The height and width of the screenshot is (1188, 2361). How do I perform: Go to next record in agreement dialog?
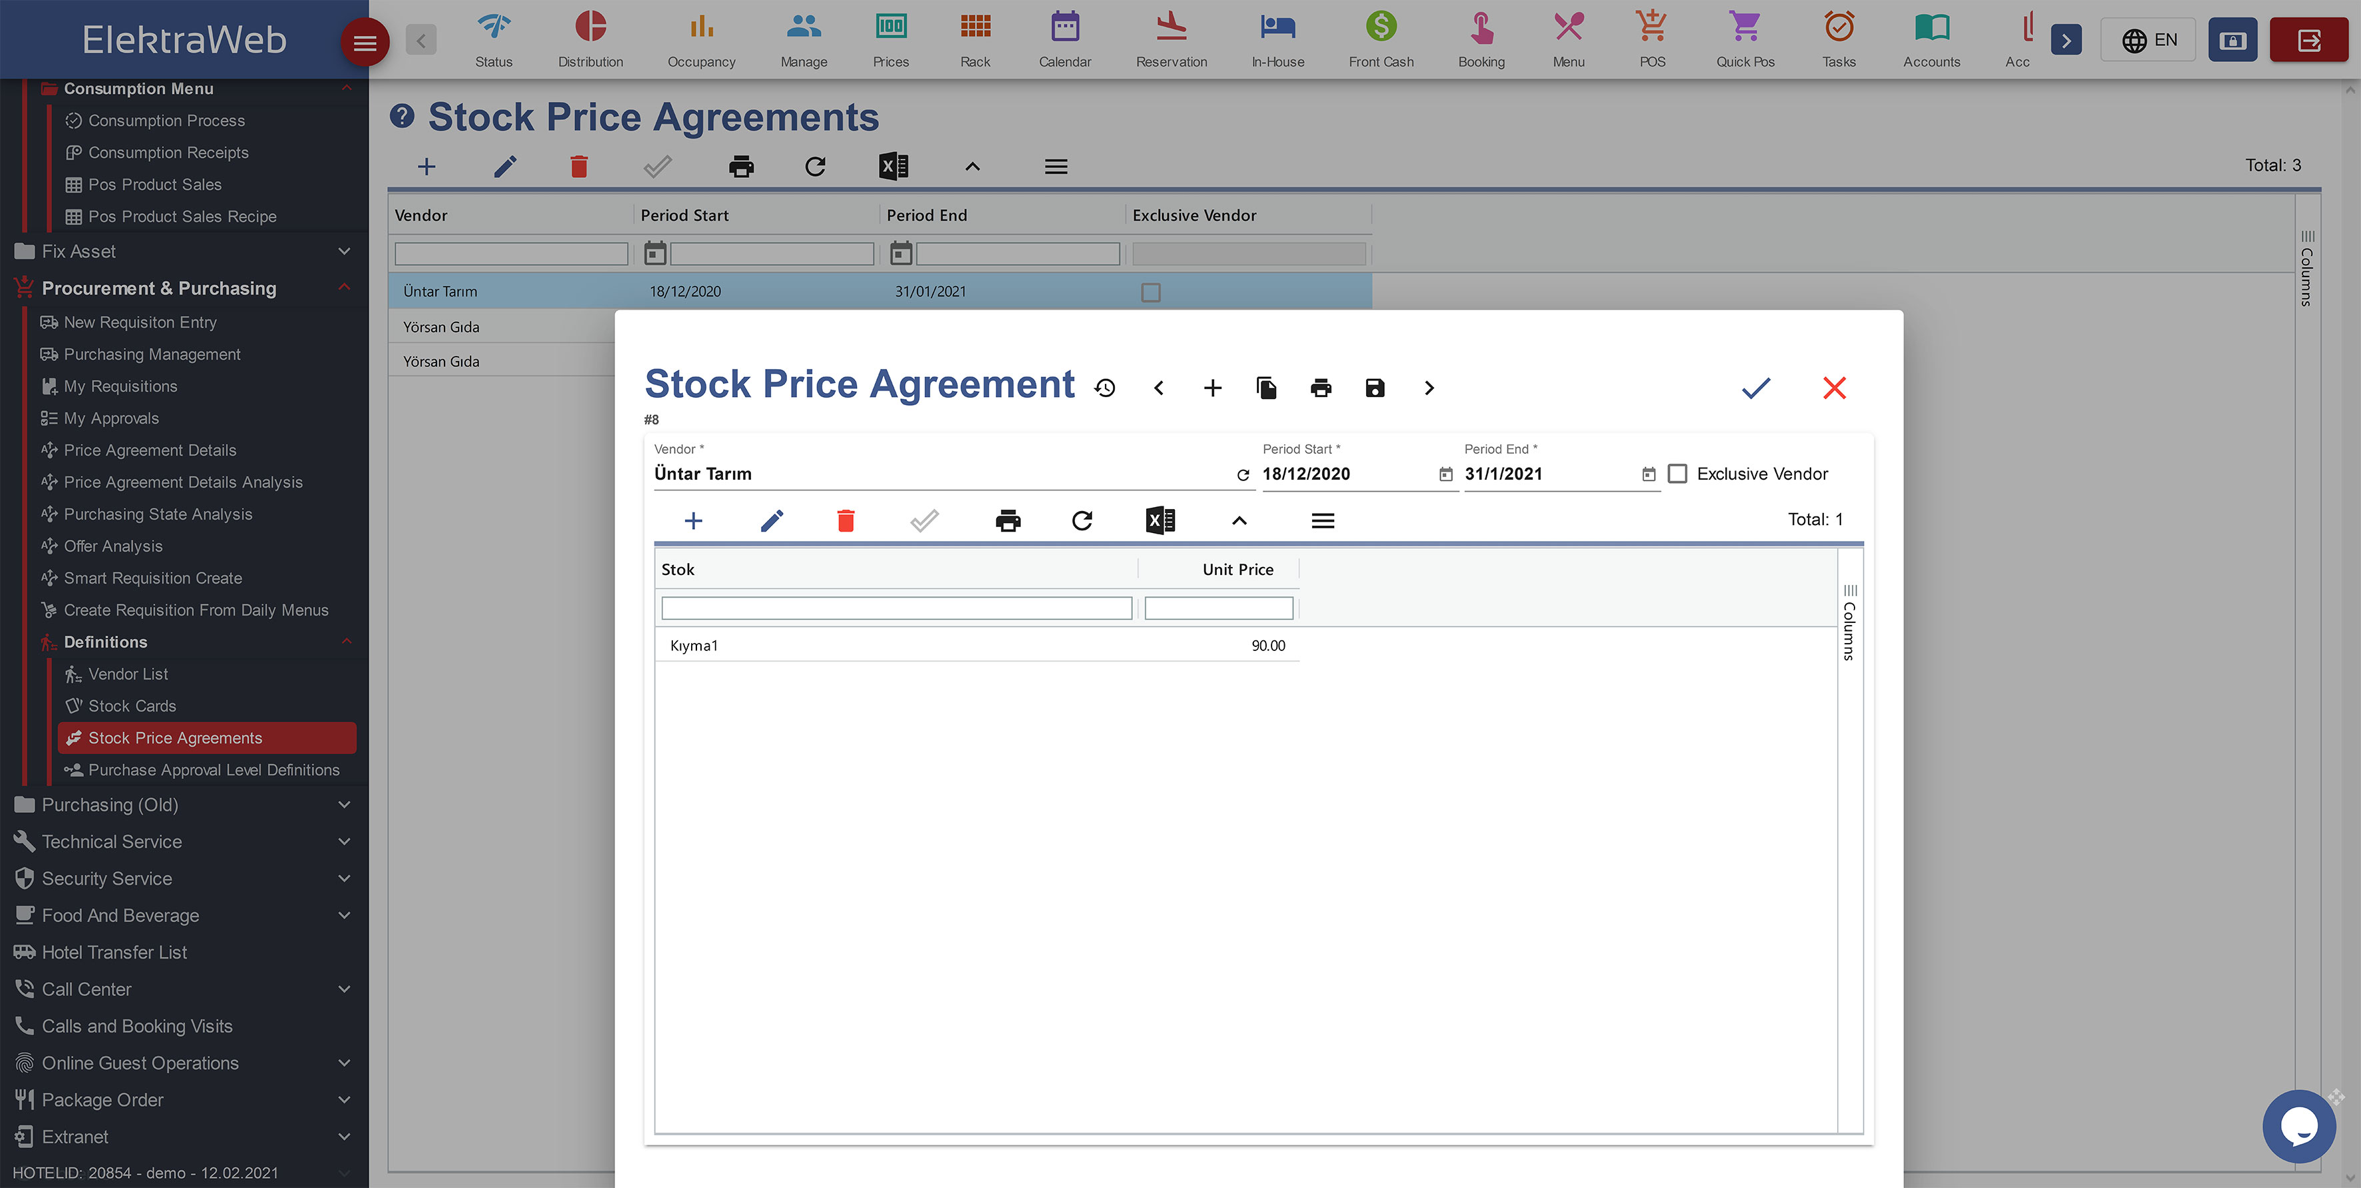(1429, 388)
